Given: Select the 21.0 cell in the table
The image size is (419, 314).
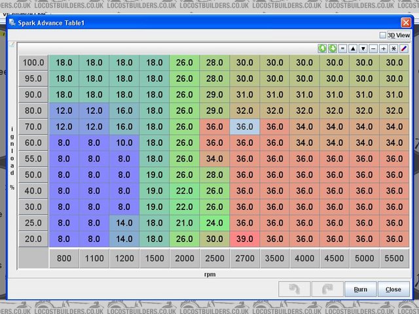Looking at the screenshot, I should click(185, 222).
